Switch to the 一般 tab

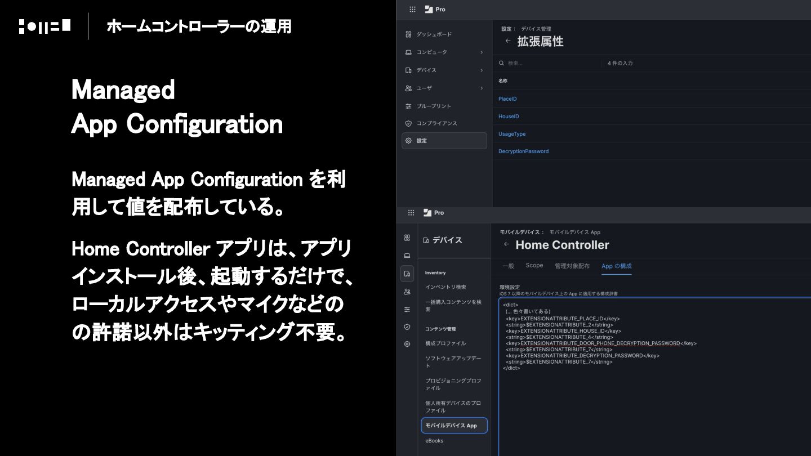pyautogui.click(x=508, y=266)
